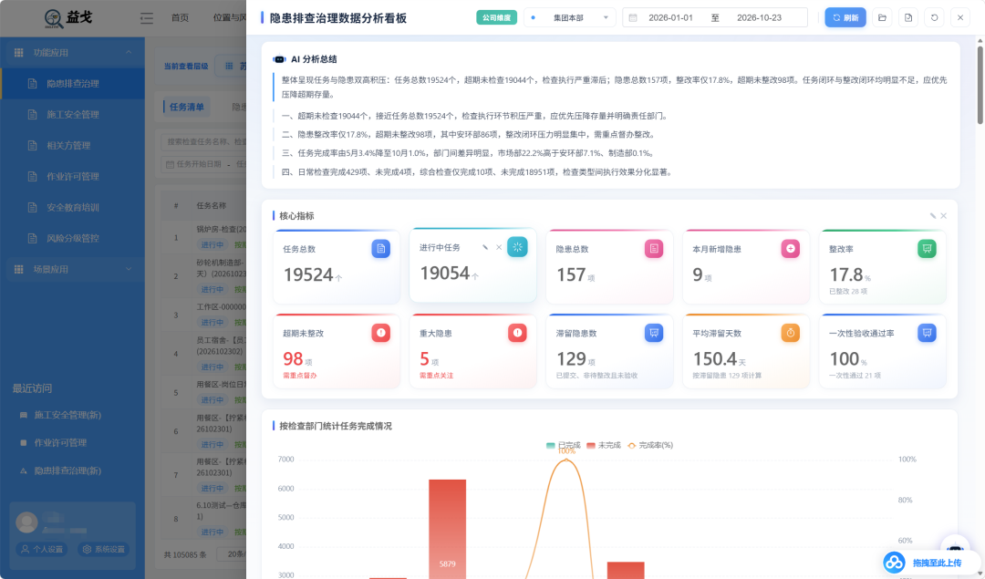The height and width of the screenshot is (579, 985).
Task: Open 安全教育培训 in the sidebar
Action: coord(72,207)
